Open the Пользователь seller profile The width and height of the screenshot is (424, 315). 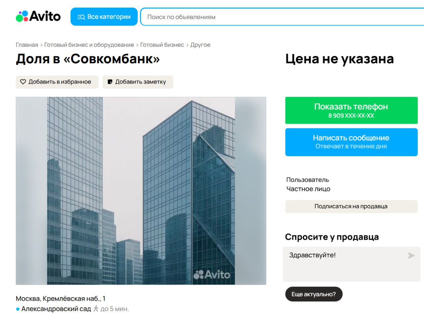308,180
